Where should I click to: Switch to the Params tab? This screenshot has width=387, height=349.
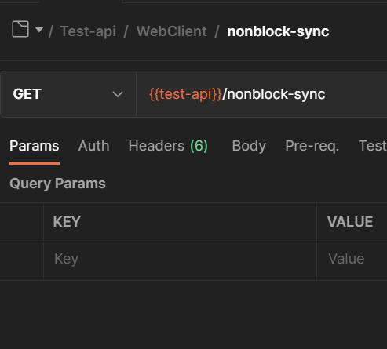35,146
